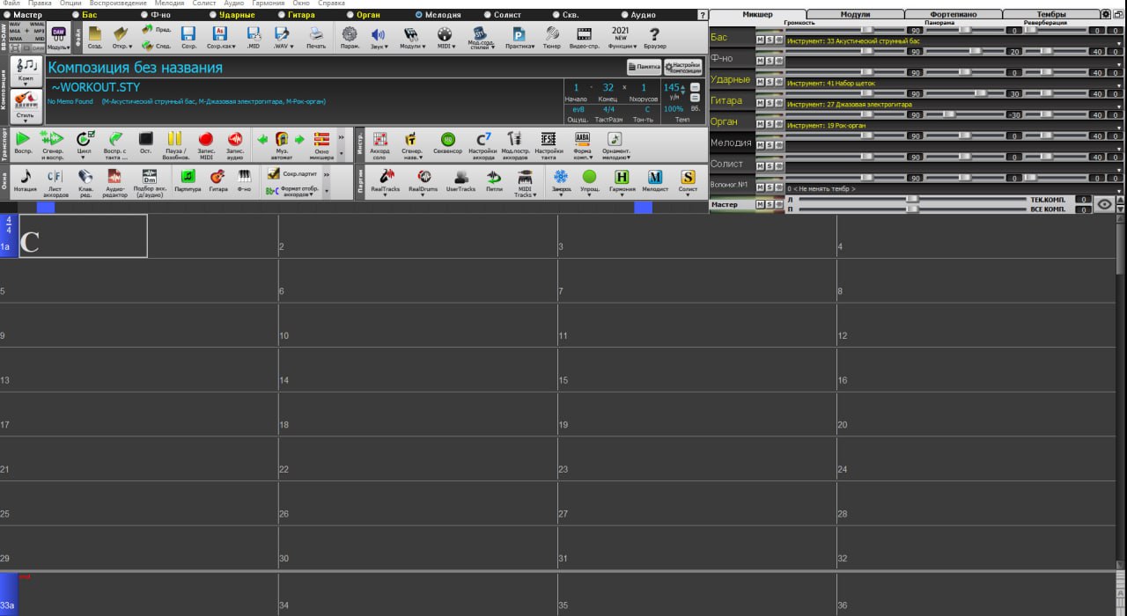Click the ТактРазм 4/4 time signature
1127x616 pixels.
[x=608, y=109]
